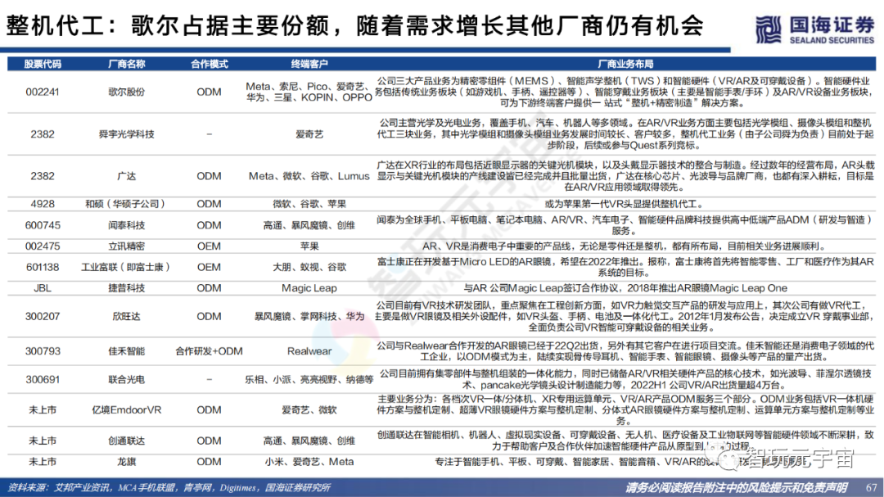The height and width of the screenshot is (497, 884).
Task: Click stock code 002241
Action: (x=43, y=92)
